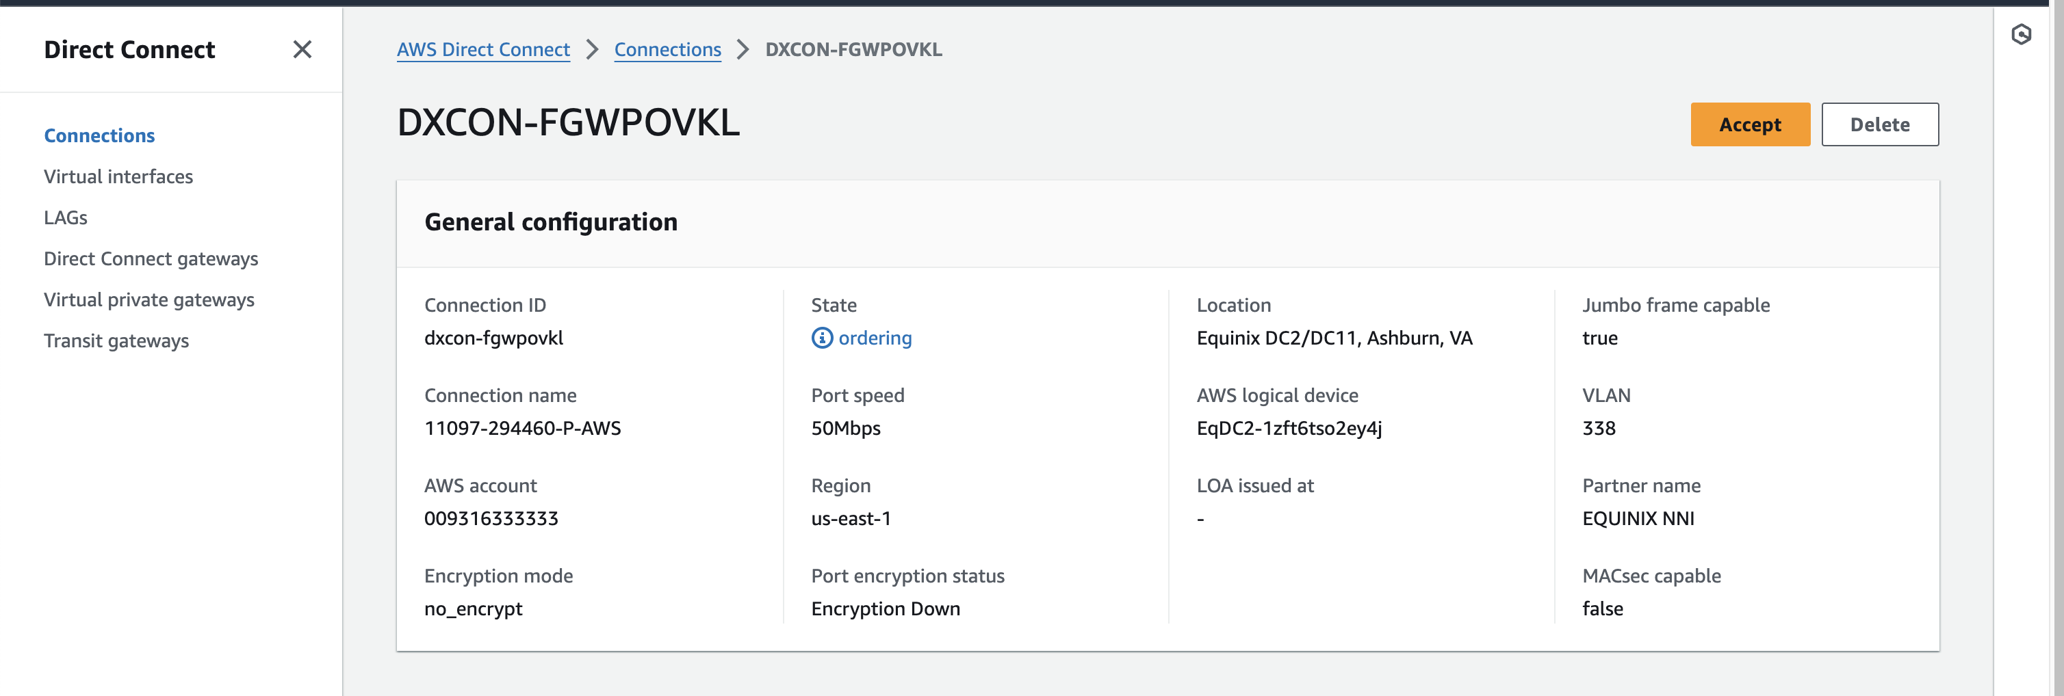
Task: Select Connections in the left sidebar
Action: click(99, 135)
